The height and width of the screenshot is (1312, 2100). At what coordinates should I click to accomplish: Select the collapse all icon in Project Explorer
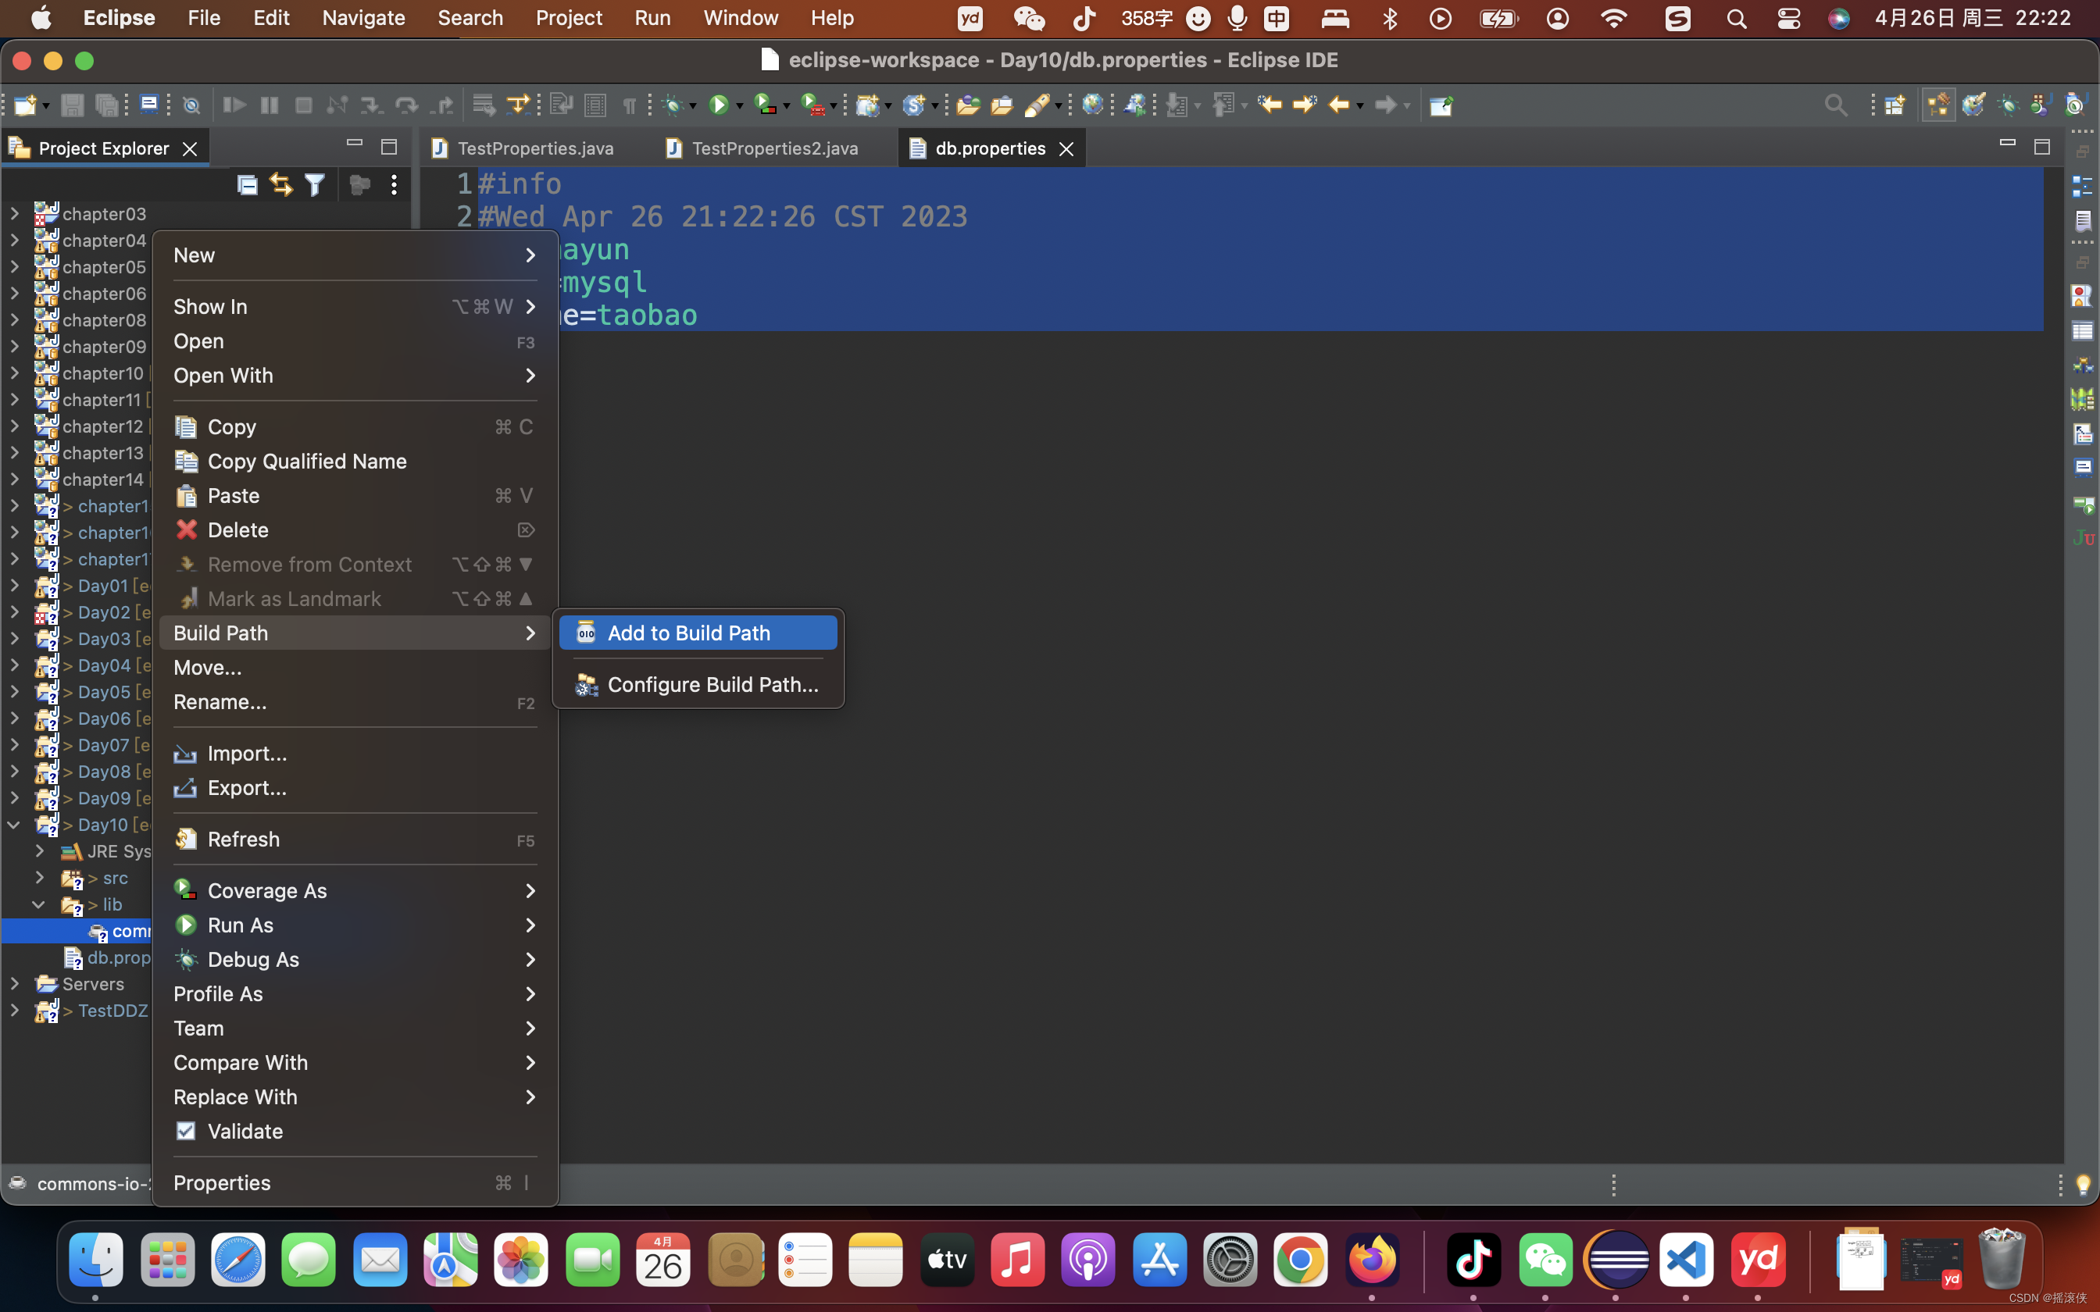[246, 184]
